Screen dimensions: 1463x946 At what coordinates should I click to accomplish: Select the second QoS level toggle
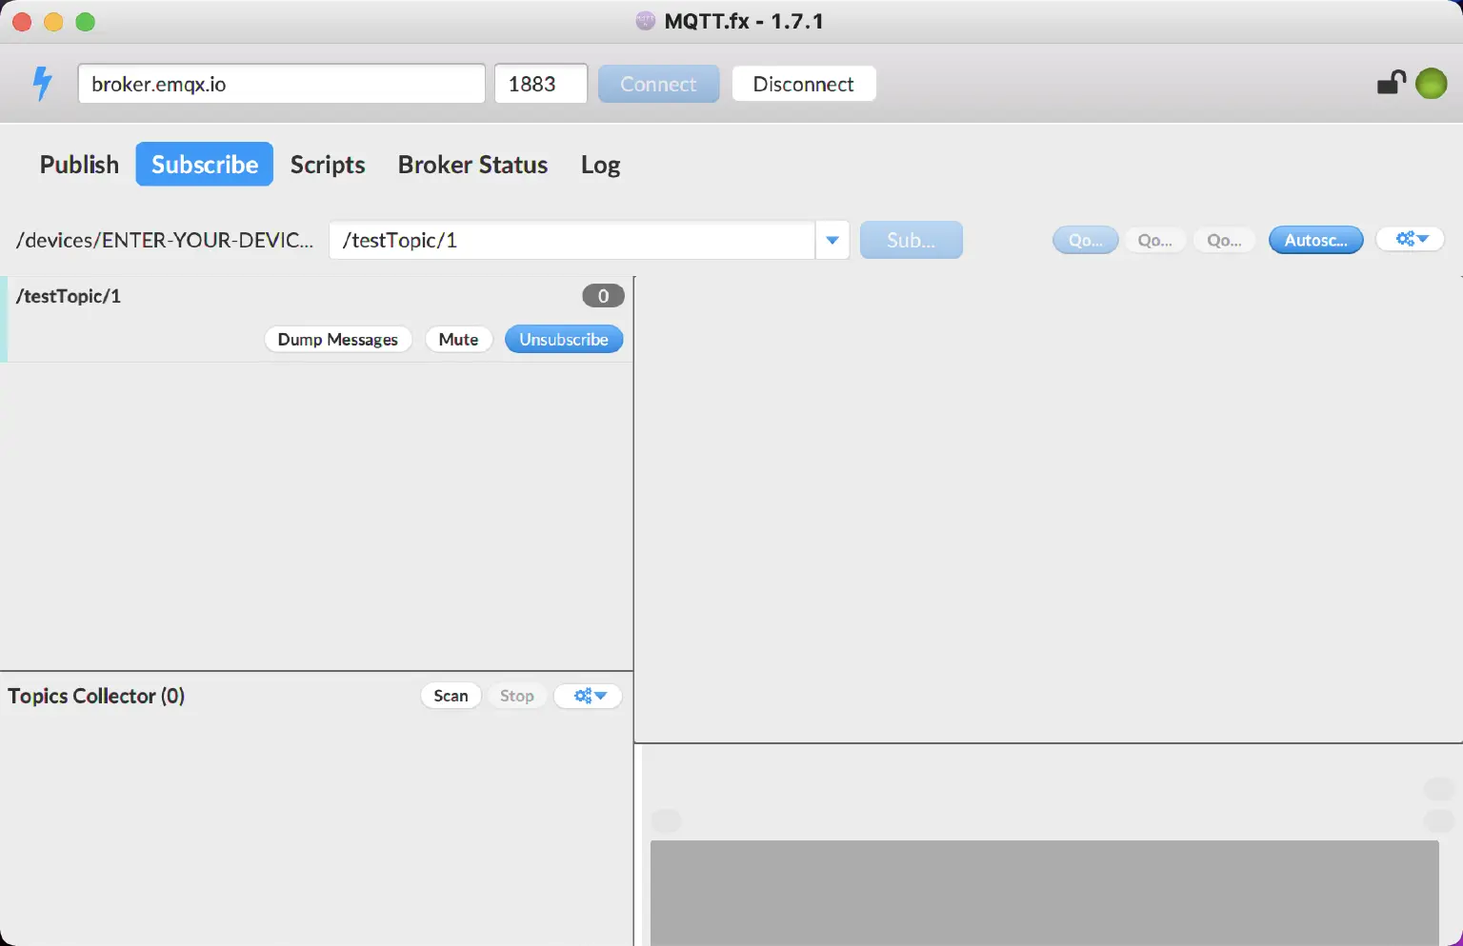1154,240
